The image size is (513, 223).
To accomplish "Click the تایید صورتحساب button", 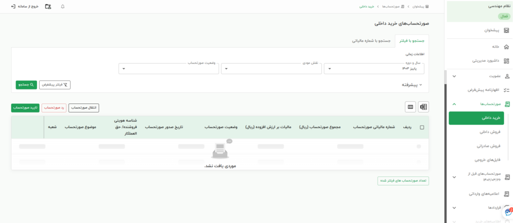I will (25, 108).
